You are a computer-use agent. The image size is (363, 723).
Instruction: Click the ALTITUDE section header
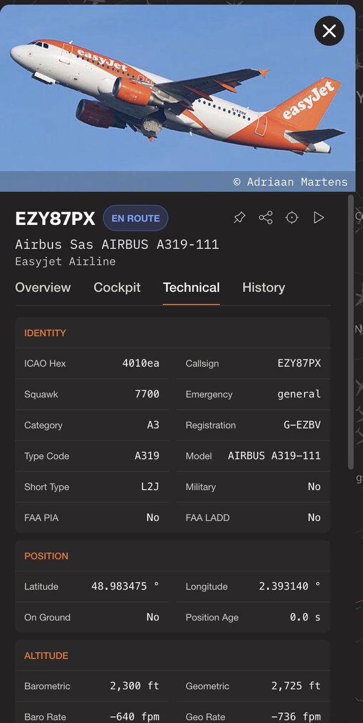(x=46, y=655)
